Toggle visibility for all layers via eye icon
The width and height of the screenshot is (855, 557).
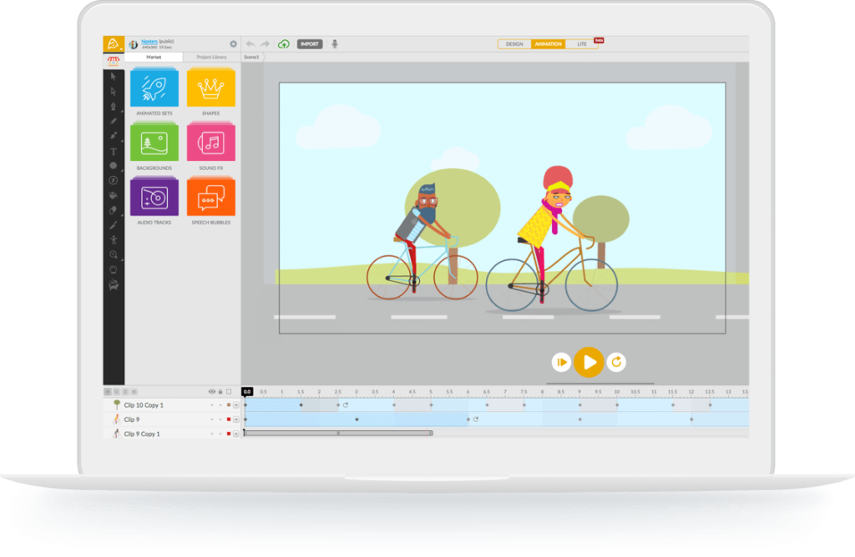[212, 392]
